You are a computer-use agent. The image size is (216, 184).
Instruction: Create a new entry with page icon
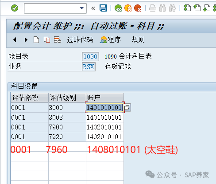(x=36, y=40)
